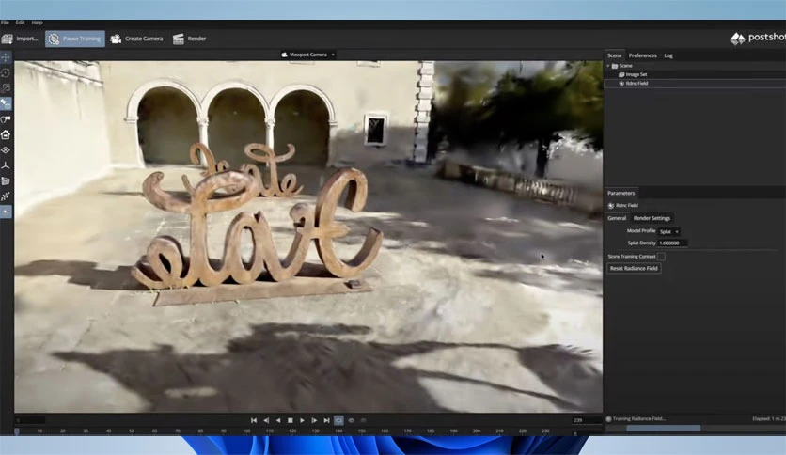Click the image frustum icon in toolbar

[x=6, y=180]
